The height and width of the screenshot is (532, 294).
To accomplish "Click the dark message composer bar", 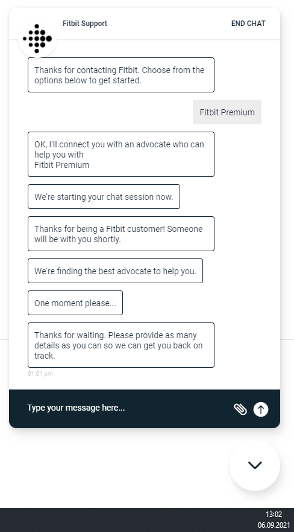I will click(x=145, y=408).
